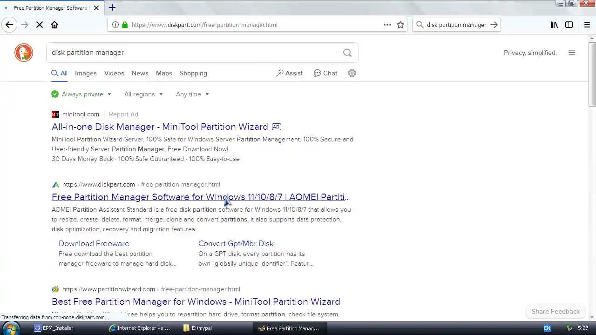The width and height of the screenshot is (596, 335).
Task: Go back using the browser back arrow
Action: tap(9, 25)
